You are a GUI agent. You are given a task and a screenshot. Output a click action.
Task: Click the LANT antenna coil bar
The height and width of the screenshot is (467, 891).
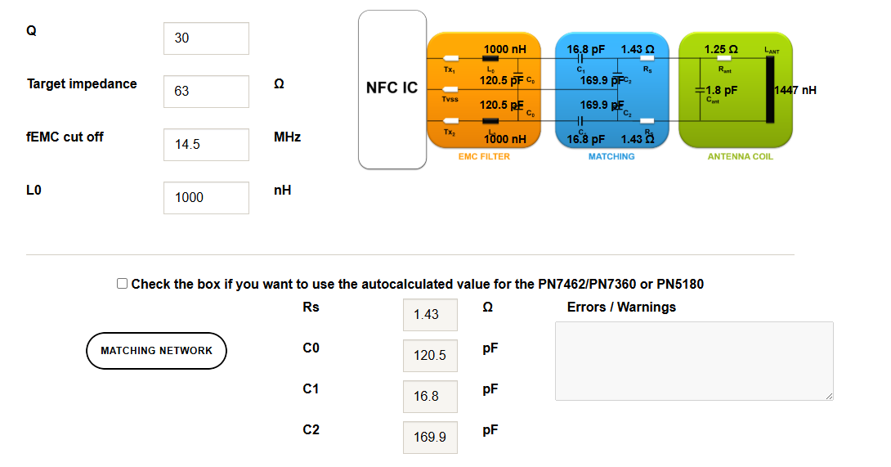(x=769, y=90)
